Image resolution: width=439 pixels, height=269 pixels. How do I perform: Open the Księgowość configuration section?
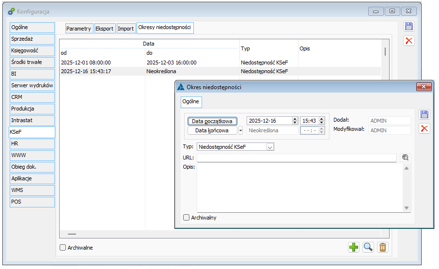(x=32, y=51)
